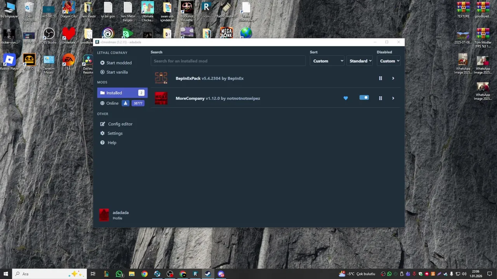Screen dimensions: 497x279
Task: Toggle the MoreCompany enabled switch
Action: click(364, 98)
